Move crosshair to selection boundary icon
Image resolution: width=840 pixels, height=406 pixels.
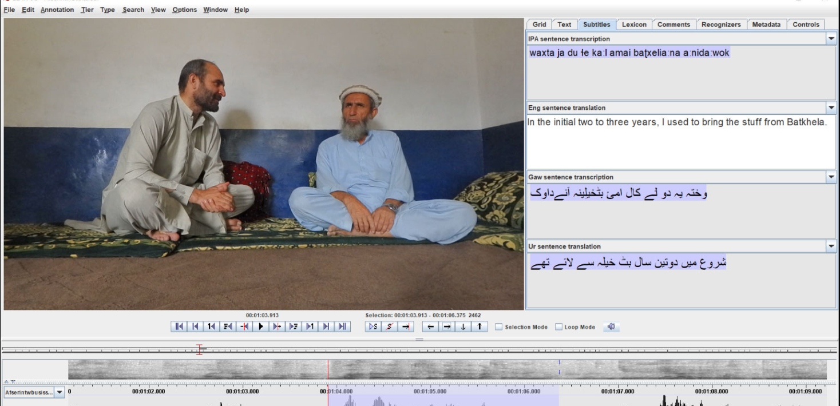406,327
